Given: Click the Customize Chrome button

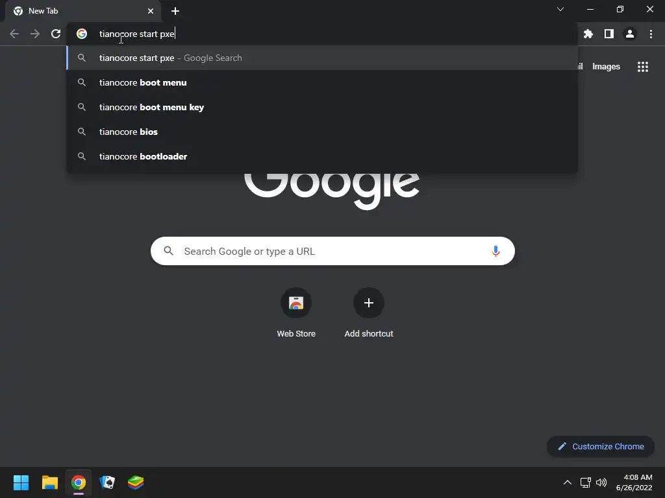Looking at the screenshot, I should pos(601,446).
